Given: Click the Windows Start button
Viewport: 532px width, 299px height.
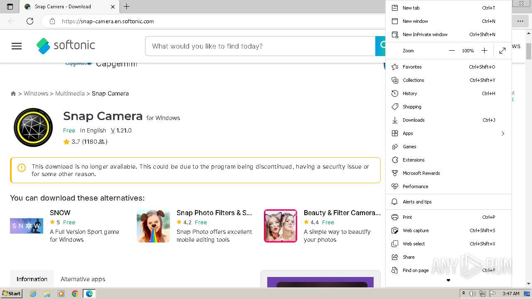Looking at the screenshot, I should (12, 294).
